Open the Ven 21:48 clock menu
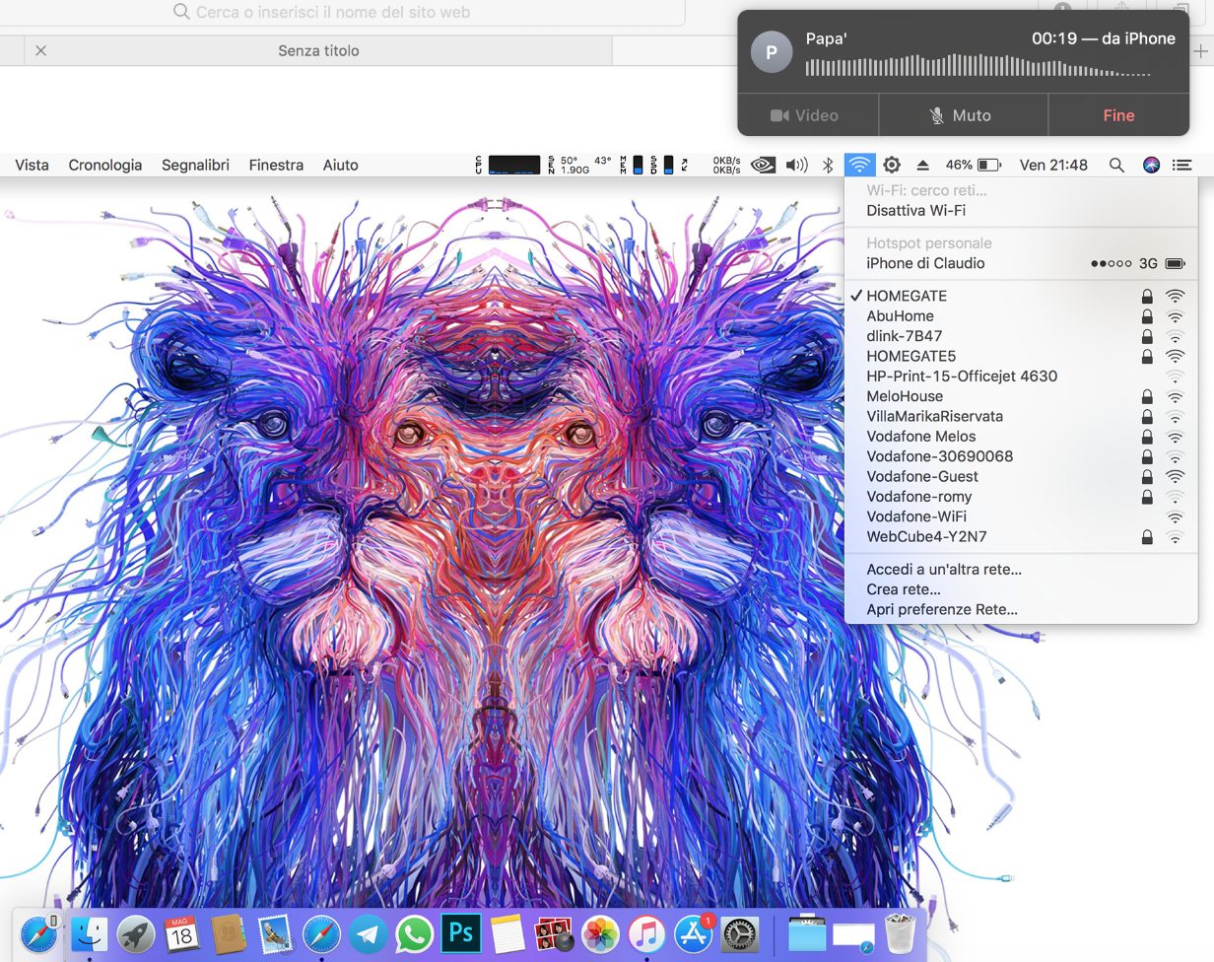Viewport: 1214px width, 962px height. pyautogui.click(x=1053, y=165)
